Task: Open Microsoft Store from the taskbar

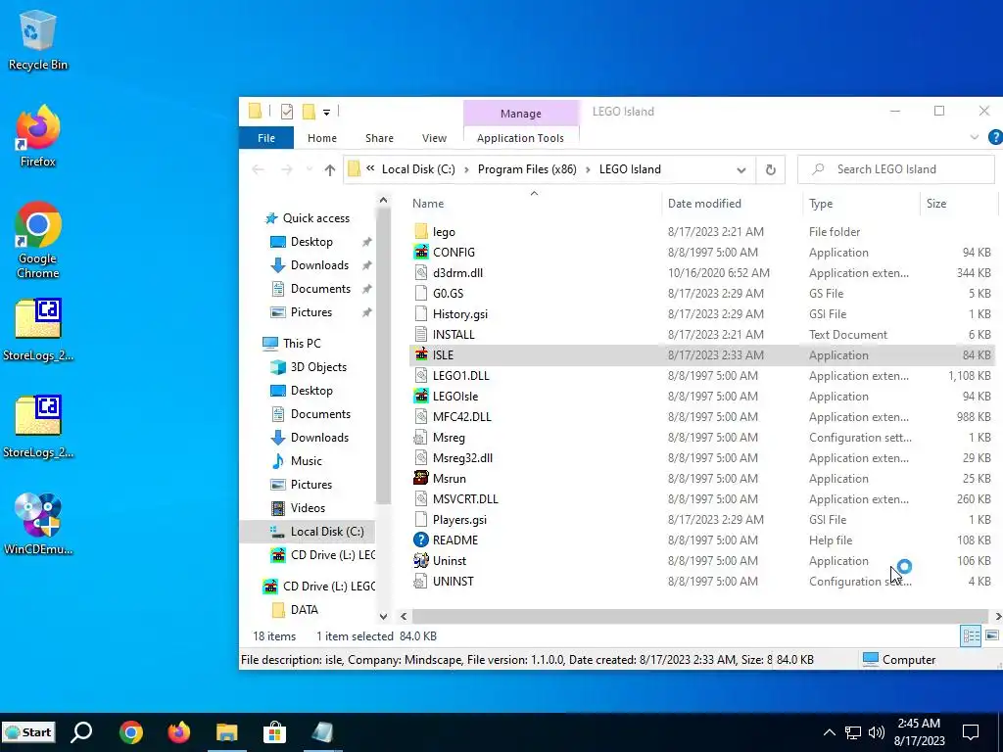Action: coord(274,732)
